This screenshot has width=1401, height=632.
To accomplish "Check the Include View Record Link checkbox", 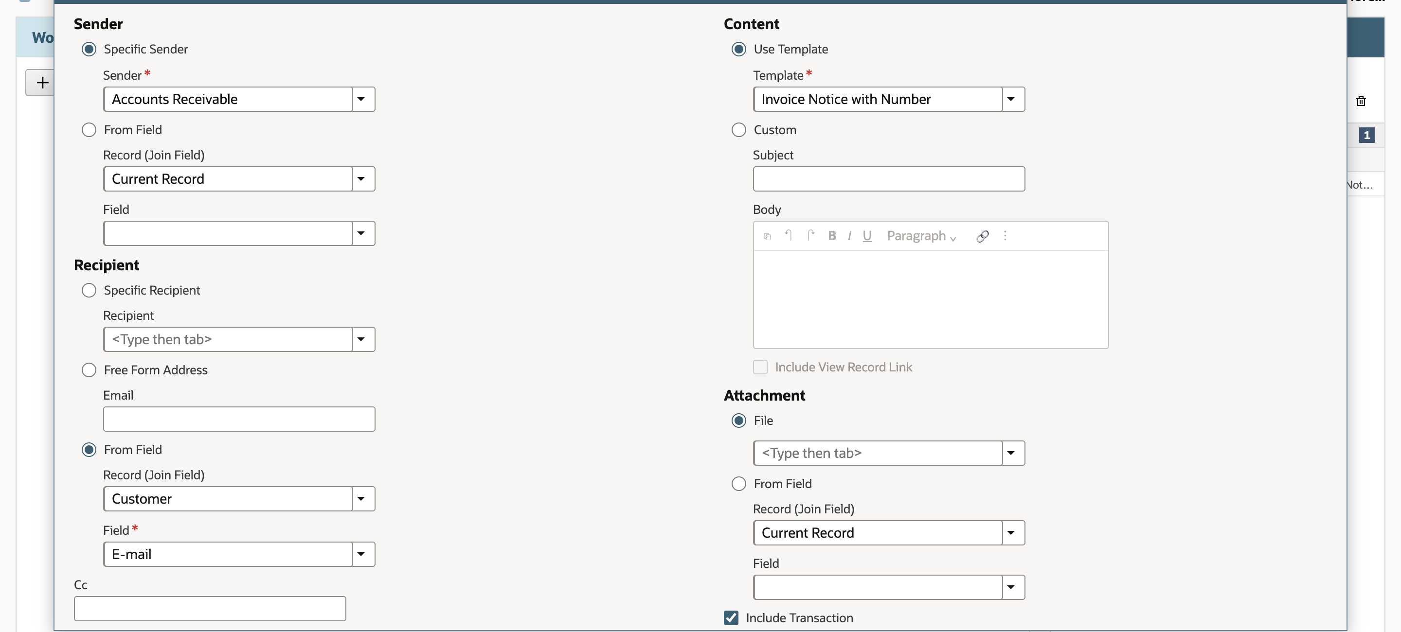I will (x=760, y=368).
